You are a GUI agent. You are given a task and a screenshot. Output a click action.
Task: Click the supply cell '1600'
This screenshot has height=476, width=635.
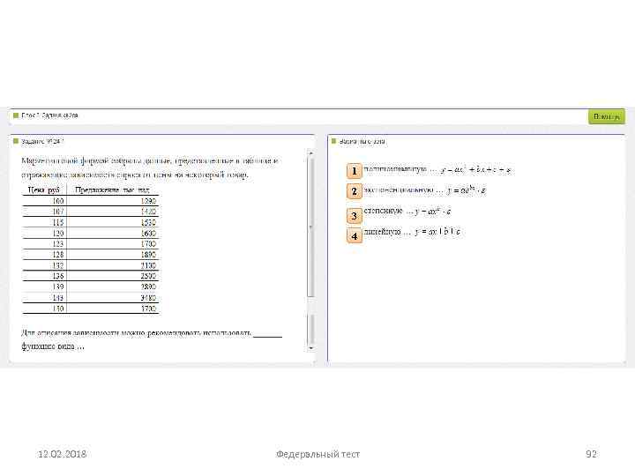148,233
